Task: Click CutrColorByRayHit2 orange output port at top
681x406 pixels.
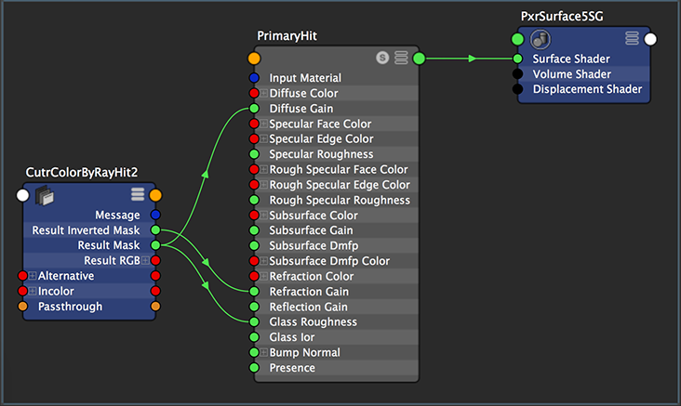Action: click(x=155, y=195)
